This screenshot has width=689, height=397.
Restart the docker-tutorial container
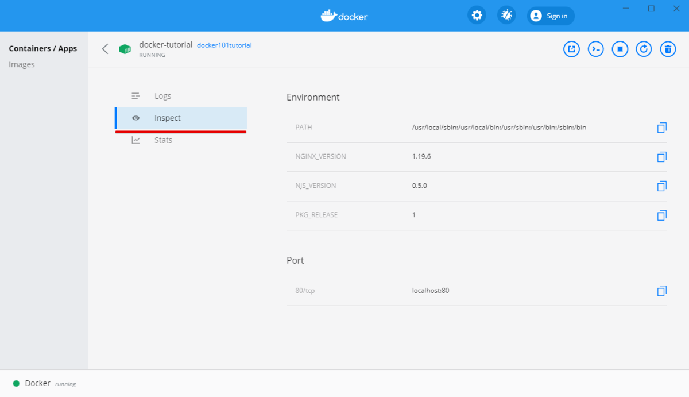(x=644, y=49)
